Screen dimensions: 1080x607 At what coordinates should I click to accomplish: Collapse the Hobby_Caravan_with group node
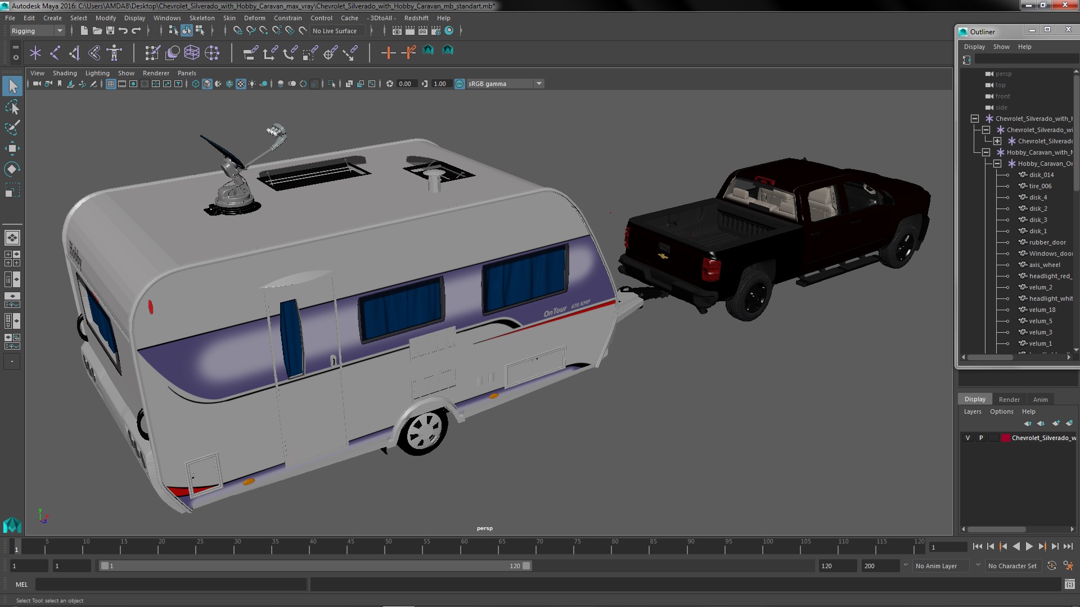(x=986, y=152)
